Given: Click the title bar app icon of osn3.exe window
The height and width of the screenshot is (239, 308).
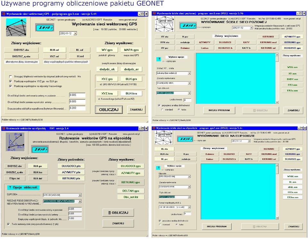Looking at the screenshot, I should (154, 13).
